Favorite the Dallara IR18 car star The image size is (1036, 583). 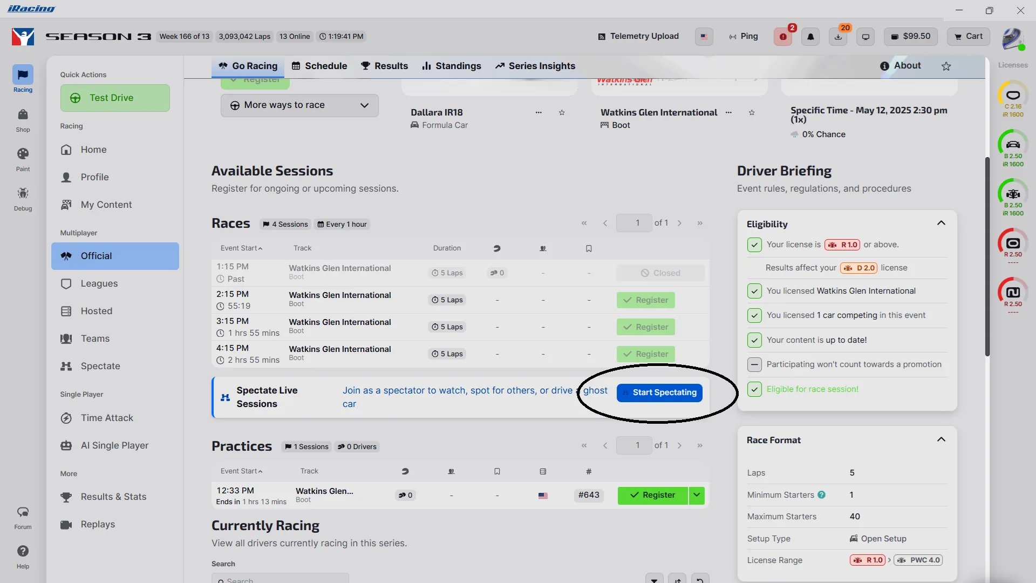pyautogui.click(x=562, y=112)
